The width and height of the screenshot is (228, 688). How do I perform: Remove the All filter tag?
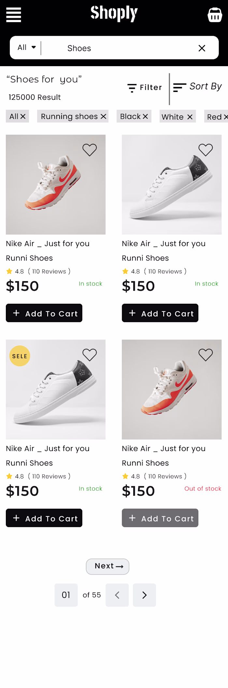(x=23, y=116)
